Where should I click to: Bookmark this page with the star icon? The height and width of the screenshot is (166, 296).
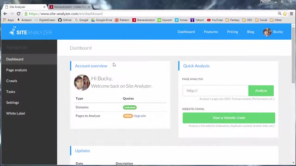pos(285,14)
